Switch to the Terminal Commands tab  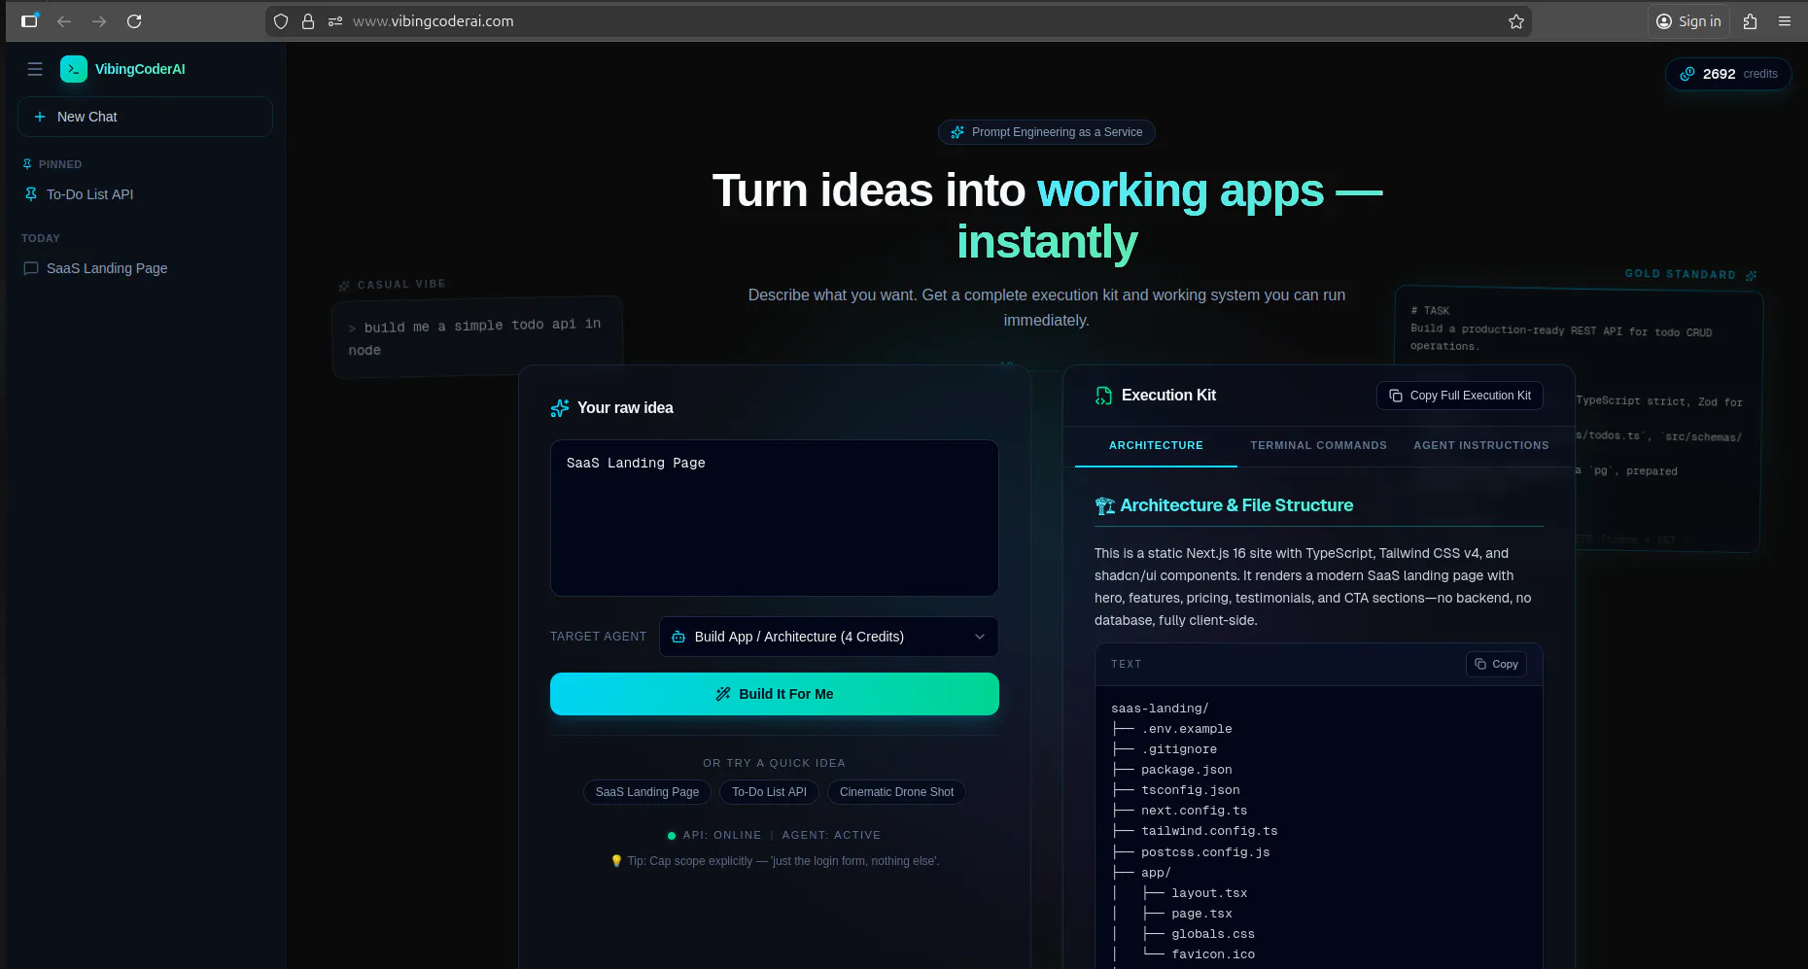pyautogui.click(x=1318, y=445)
